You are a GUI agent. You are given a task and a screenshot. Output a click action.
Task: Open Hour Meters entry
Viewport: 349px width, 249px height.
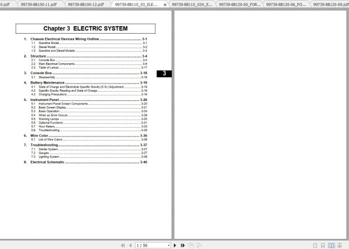click(89, 127)
